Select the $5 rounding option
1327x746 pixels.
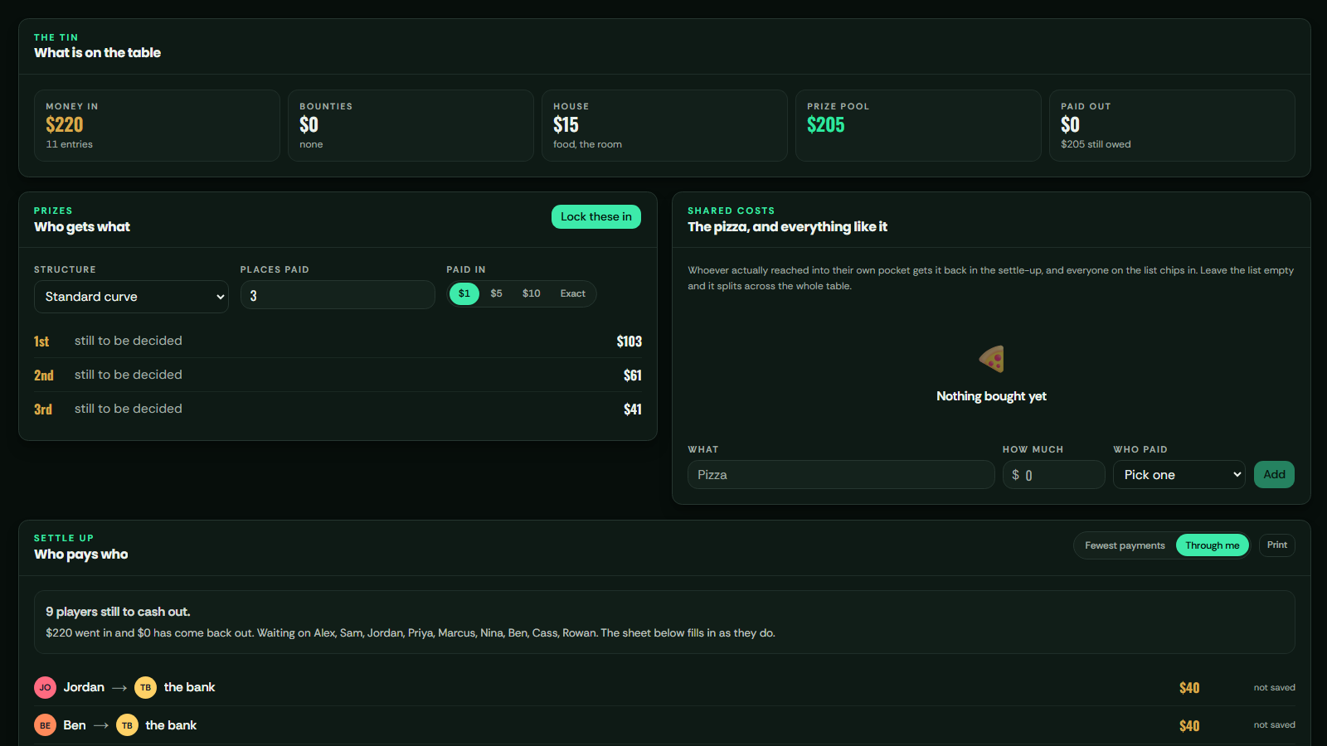[496, 293]
